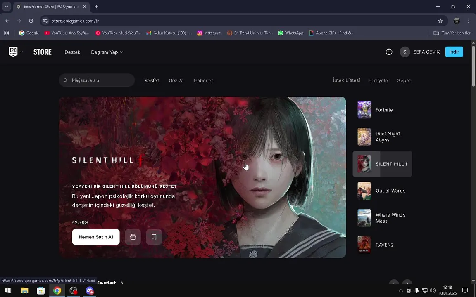Select Out of Words in the list
This screenshot has height=297, width=476.
382,191
